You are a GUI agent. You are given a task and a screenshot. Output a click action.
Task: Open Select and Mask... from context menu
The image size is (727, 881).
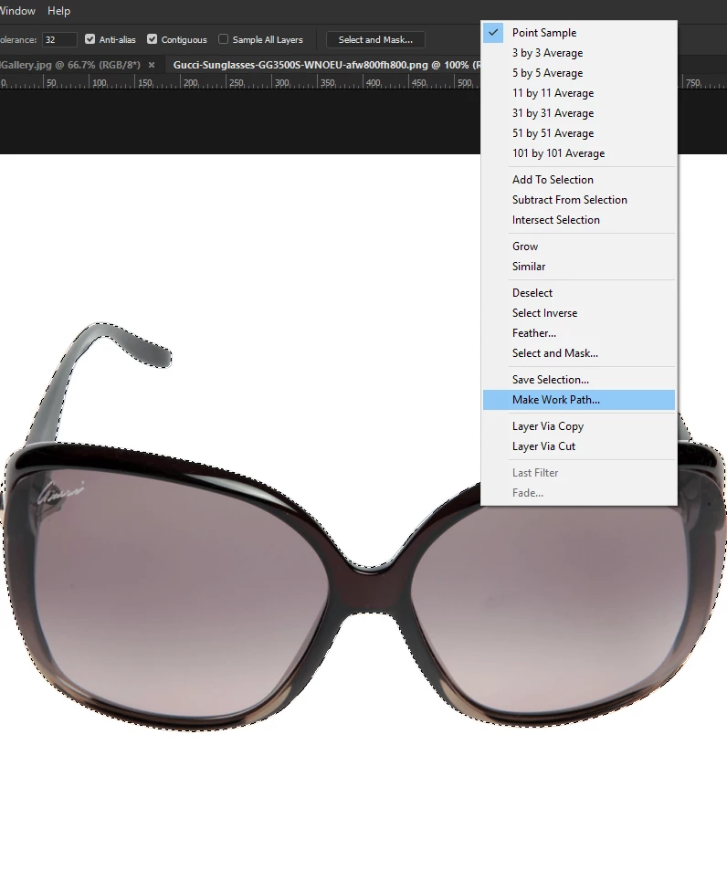coord(578,353)
